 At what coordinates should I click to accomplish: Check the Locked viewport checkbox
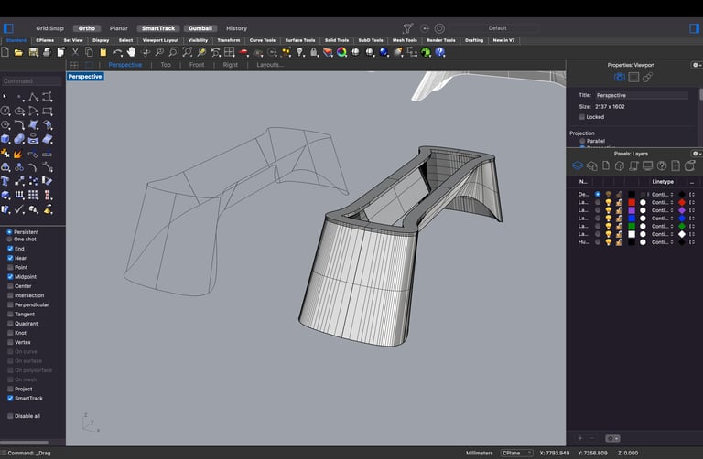(x=581, y=117)
